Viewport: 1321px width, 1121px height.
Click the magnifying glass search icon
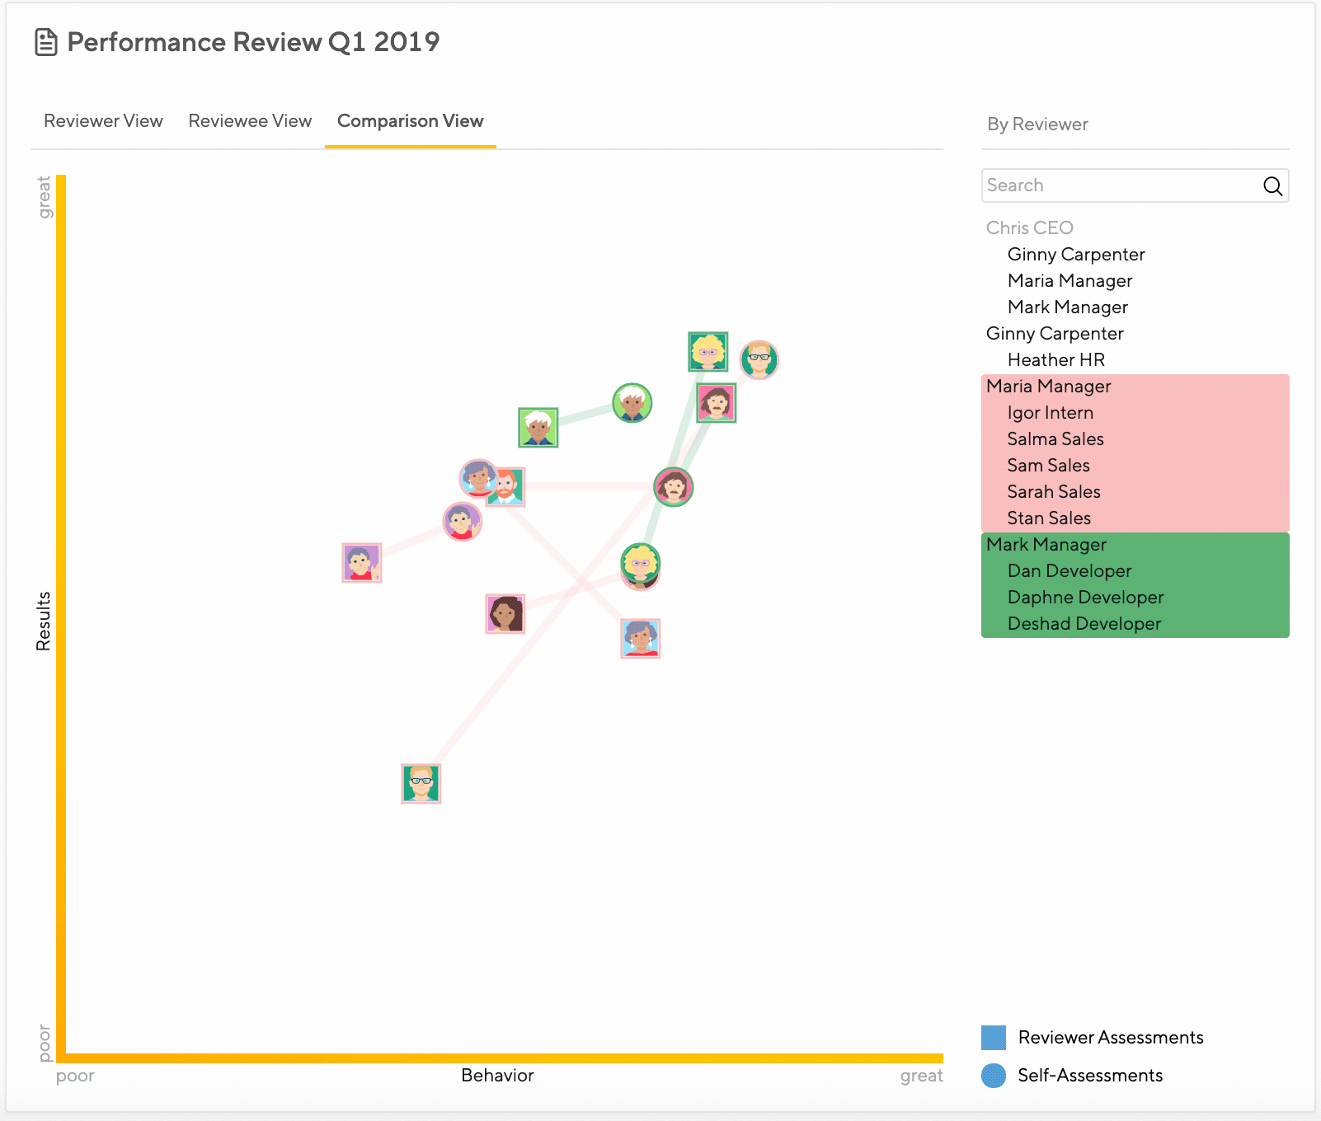click(1271, 185)
